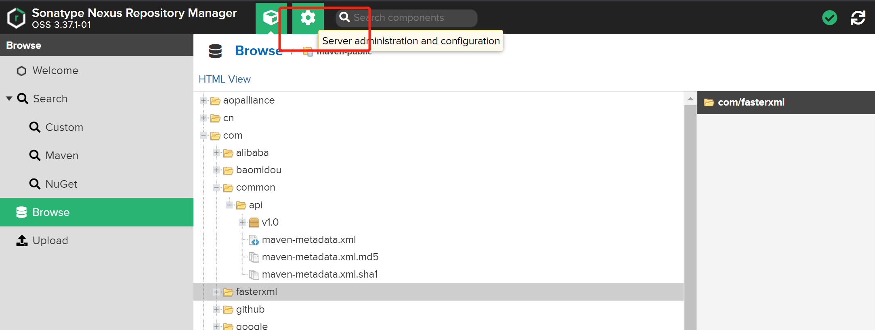Viewport: 875px width, 330px height.
Task: Open Maven search in sidebar
Action: [x=97, y=156]
